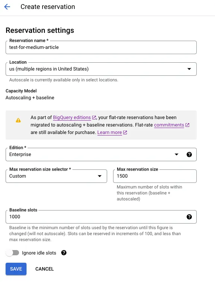Click into the Reservation name field
The height and width of the screenshot is (287, 215).
pyautogui.click(x=101, y=47)
